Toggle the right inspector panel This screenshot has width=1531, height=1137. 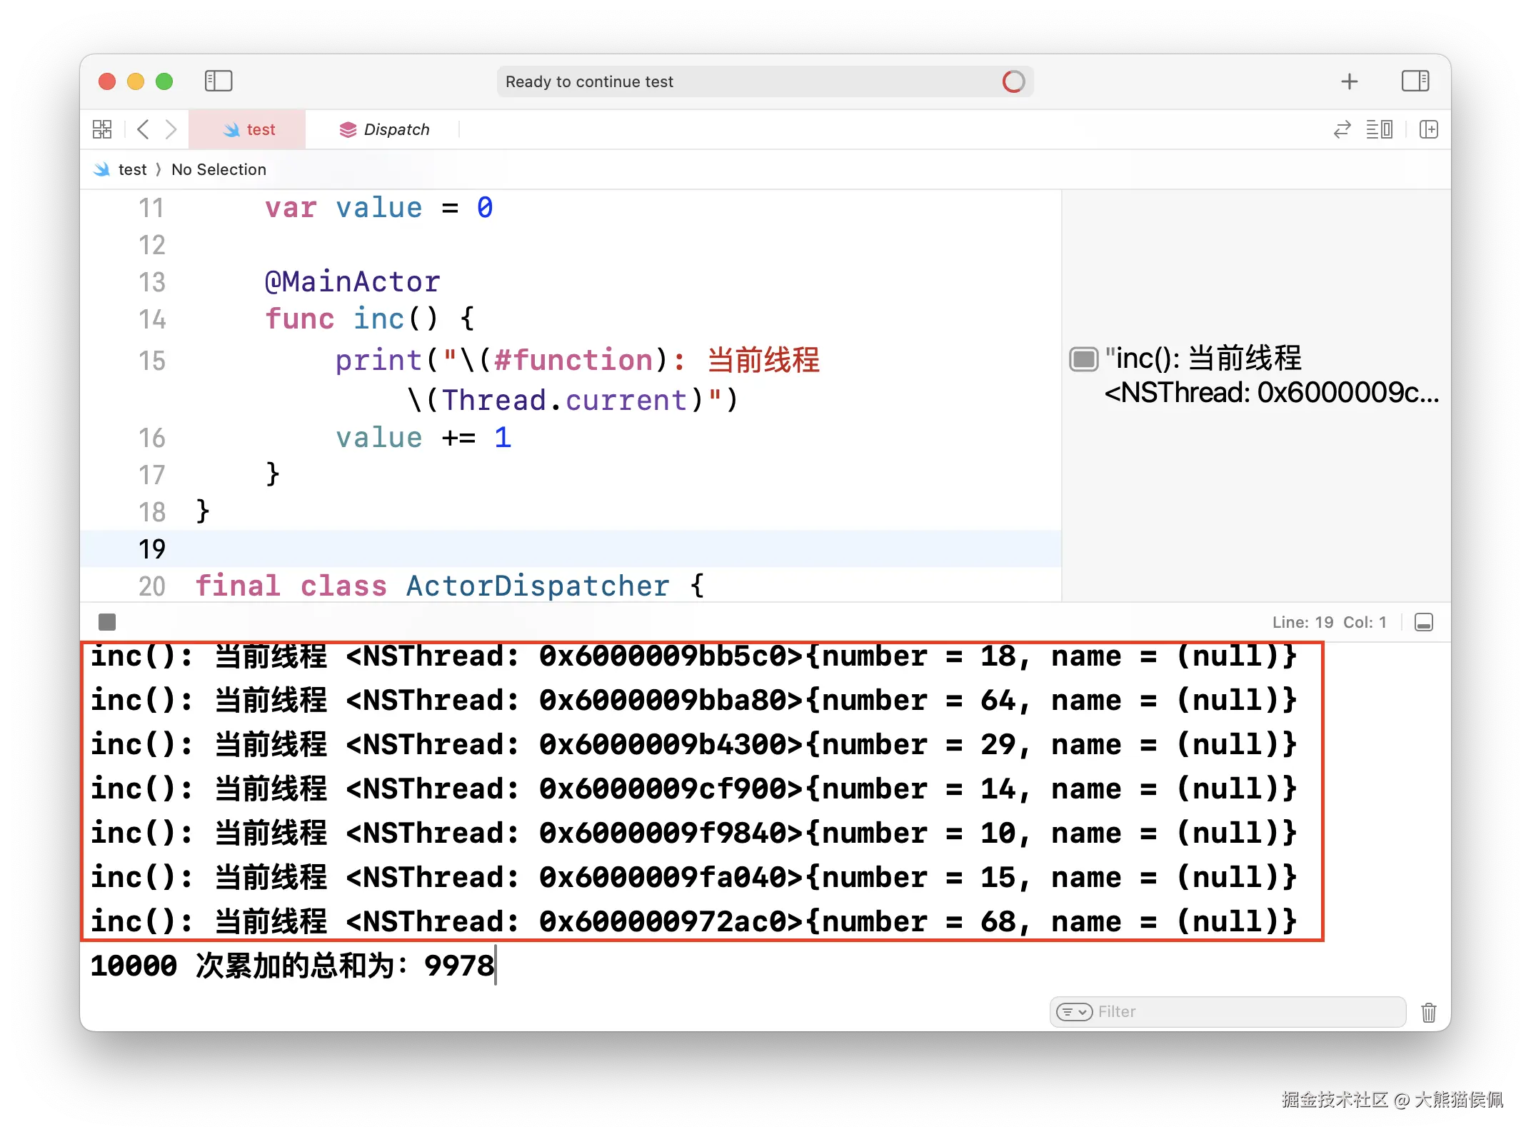click(x=1415, y=81)
